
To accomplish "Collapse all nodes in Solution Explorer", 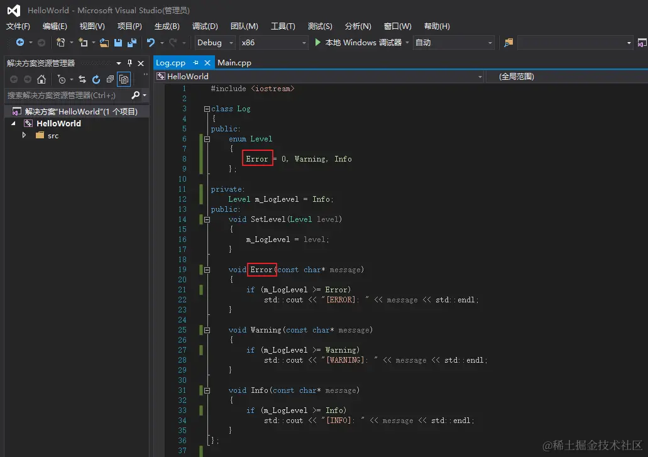I will click(x=110, y=79).
